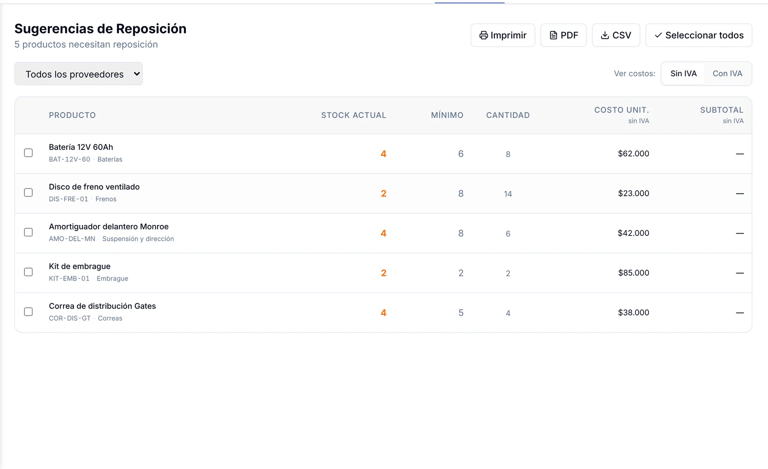768x469 pixels.
Task: Edit the quantity 14 for Disco de freno
Action: tap(508, 194)
